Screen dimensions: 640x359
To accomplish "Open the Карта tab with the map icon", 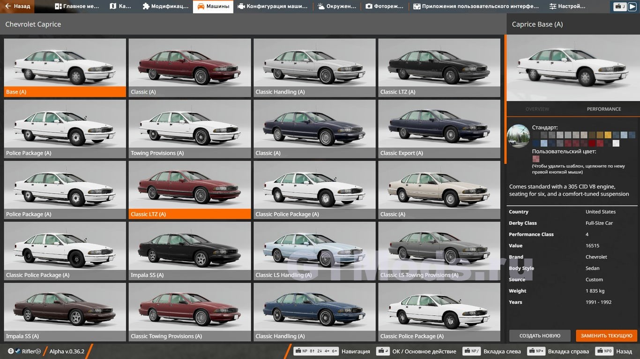I will [120, 7].
